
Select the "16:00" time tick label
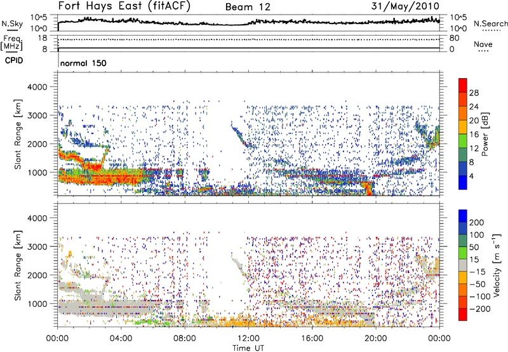tap(312, 339)
